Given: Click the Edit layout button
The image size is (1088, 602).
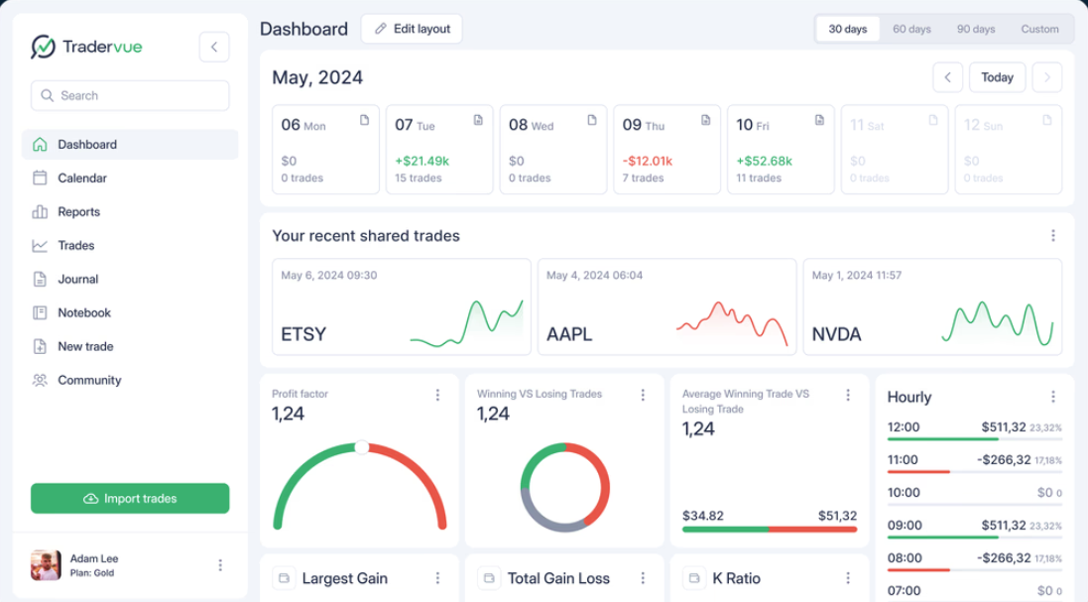Looking at the screenshot, I should point(412,29).
